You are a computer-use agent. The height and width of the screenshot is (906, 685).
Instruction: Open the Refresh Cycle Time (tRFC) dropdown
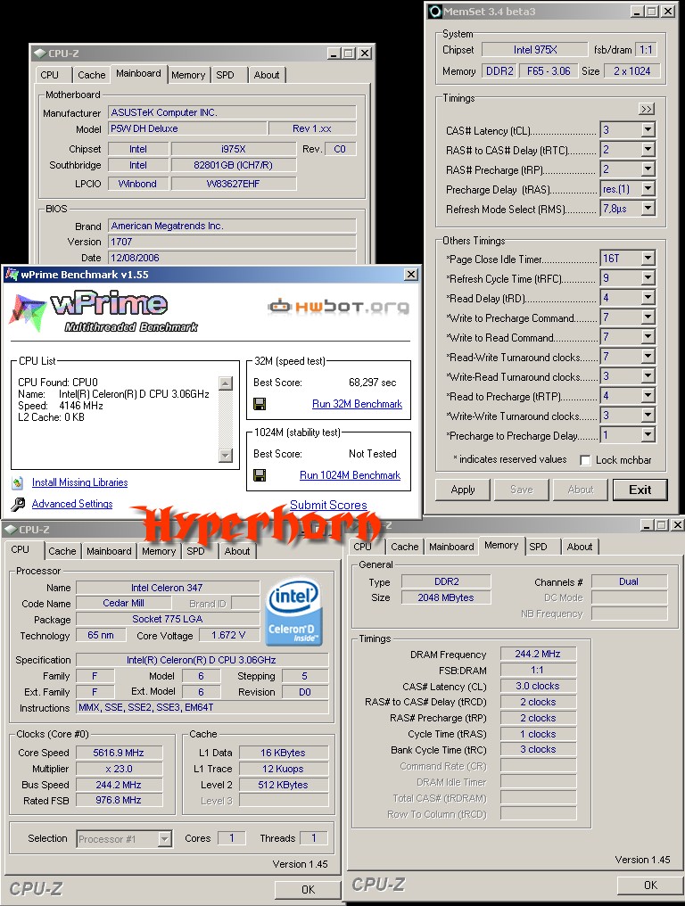648,278
